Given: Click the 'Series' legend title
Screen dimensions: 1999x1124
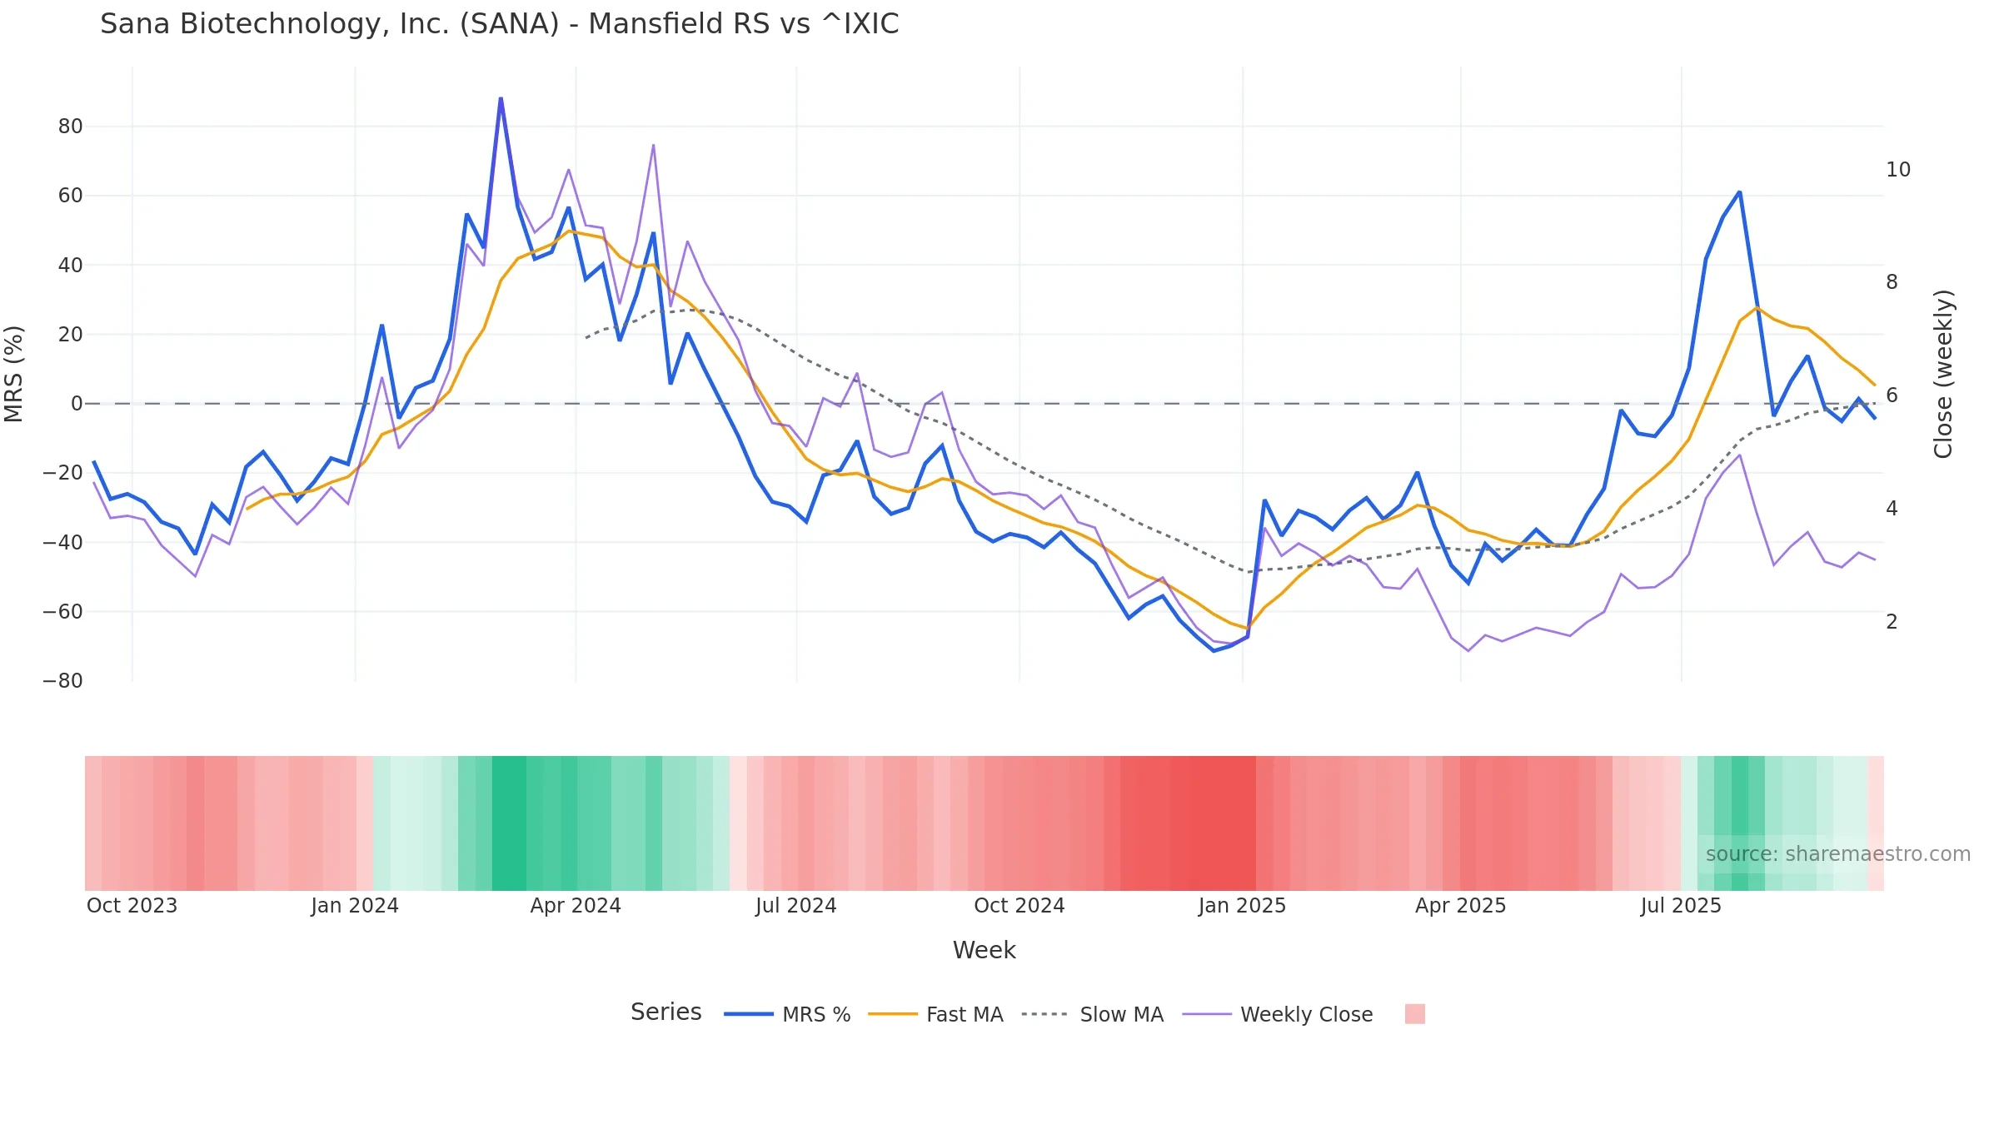Looking at the screenshot, I should pos(666,1012).
